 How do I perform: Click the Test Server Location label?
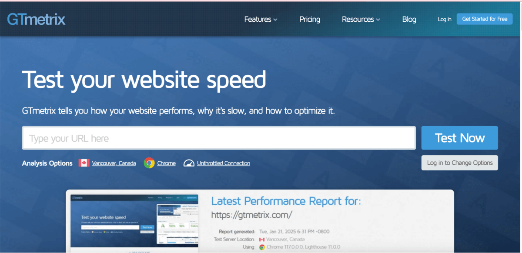click(234, 240)
